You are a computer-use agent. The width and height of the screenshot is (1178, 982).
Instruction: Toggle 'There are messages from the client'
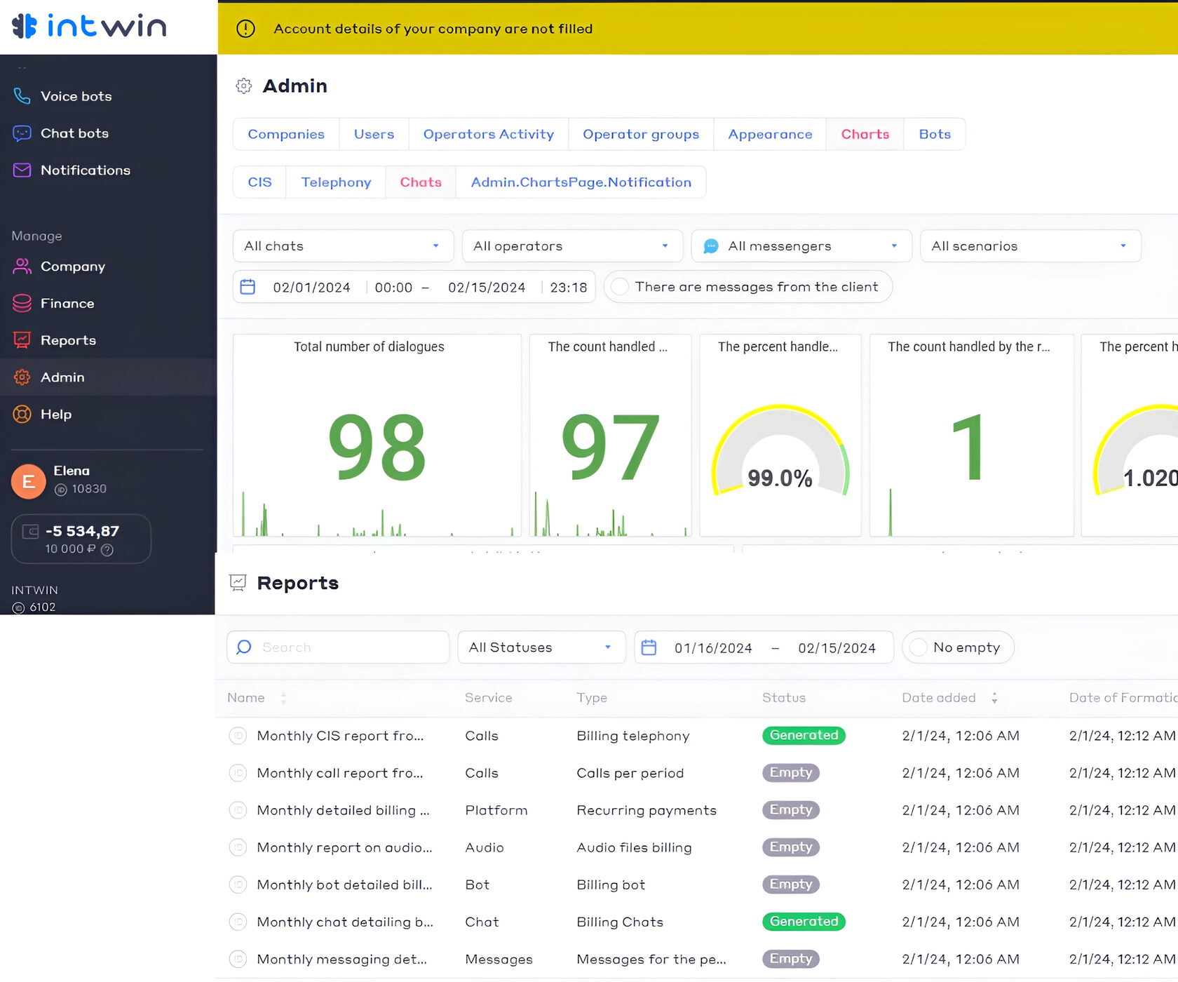pyautogui.click(x=620, y=287)
